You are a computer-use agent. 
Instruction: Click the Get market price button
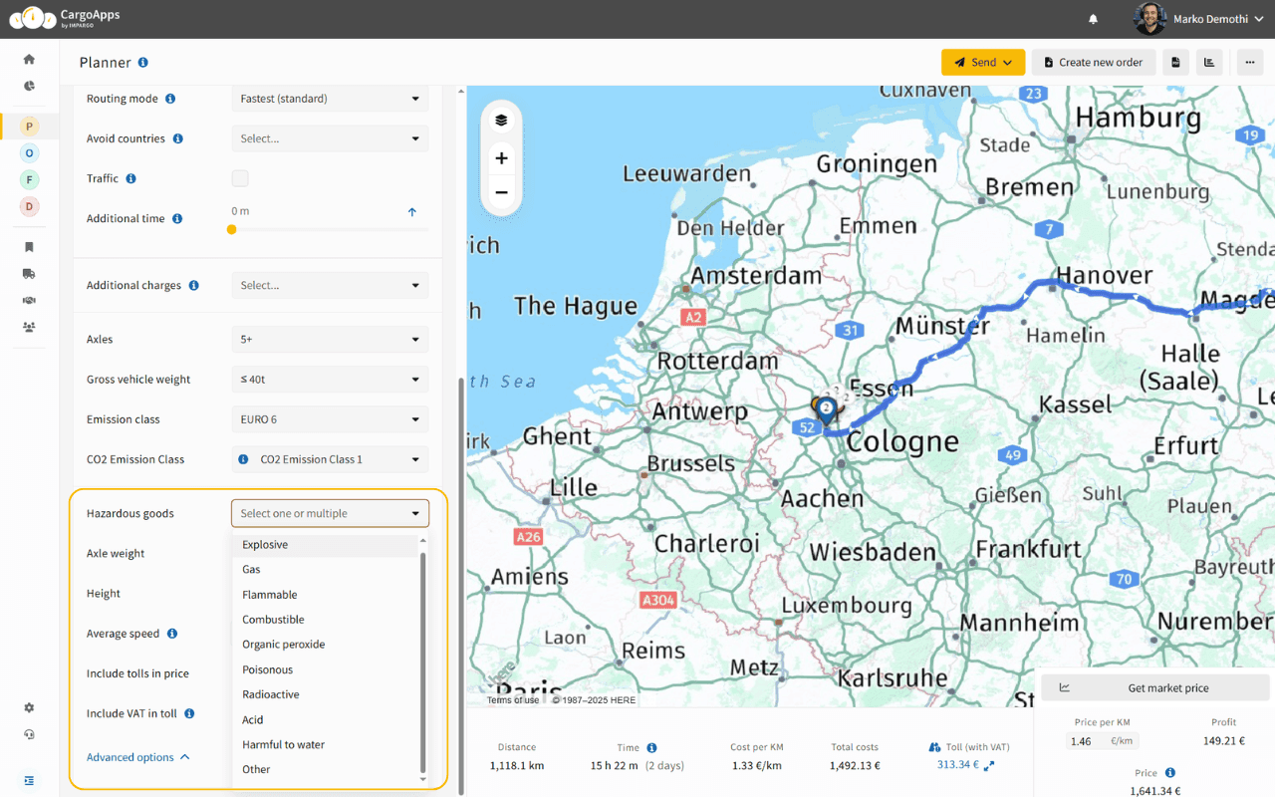click(x=1154, y=687)
